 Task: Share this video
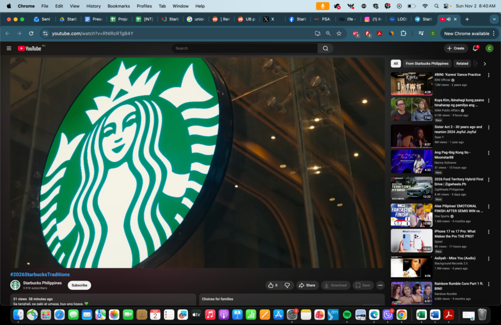[x=307, y=285]
